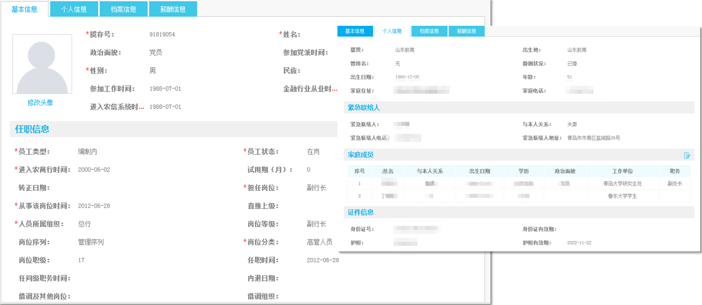
Task: Click the 修改头像 link under the avatar
Action: click(40, 103)
